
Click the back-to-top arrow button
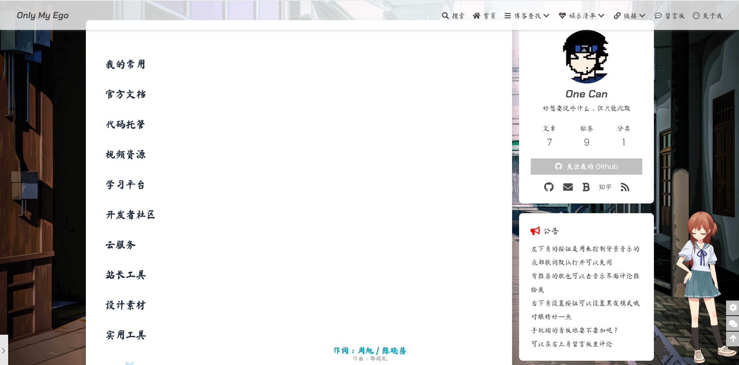click(x=732, y=339)
